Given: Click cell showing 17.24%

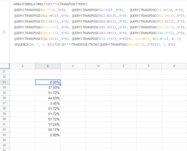Looking at the screenshot, I should coord(48,124).
